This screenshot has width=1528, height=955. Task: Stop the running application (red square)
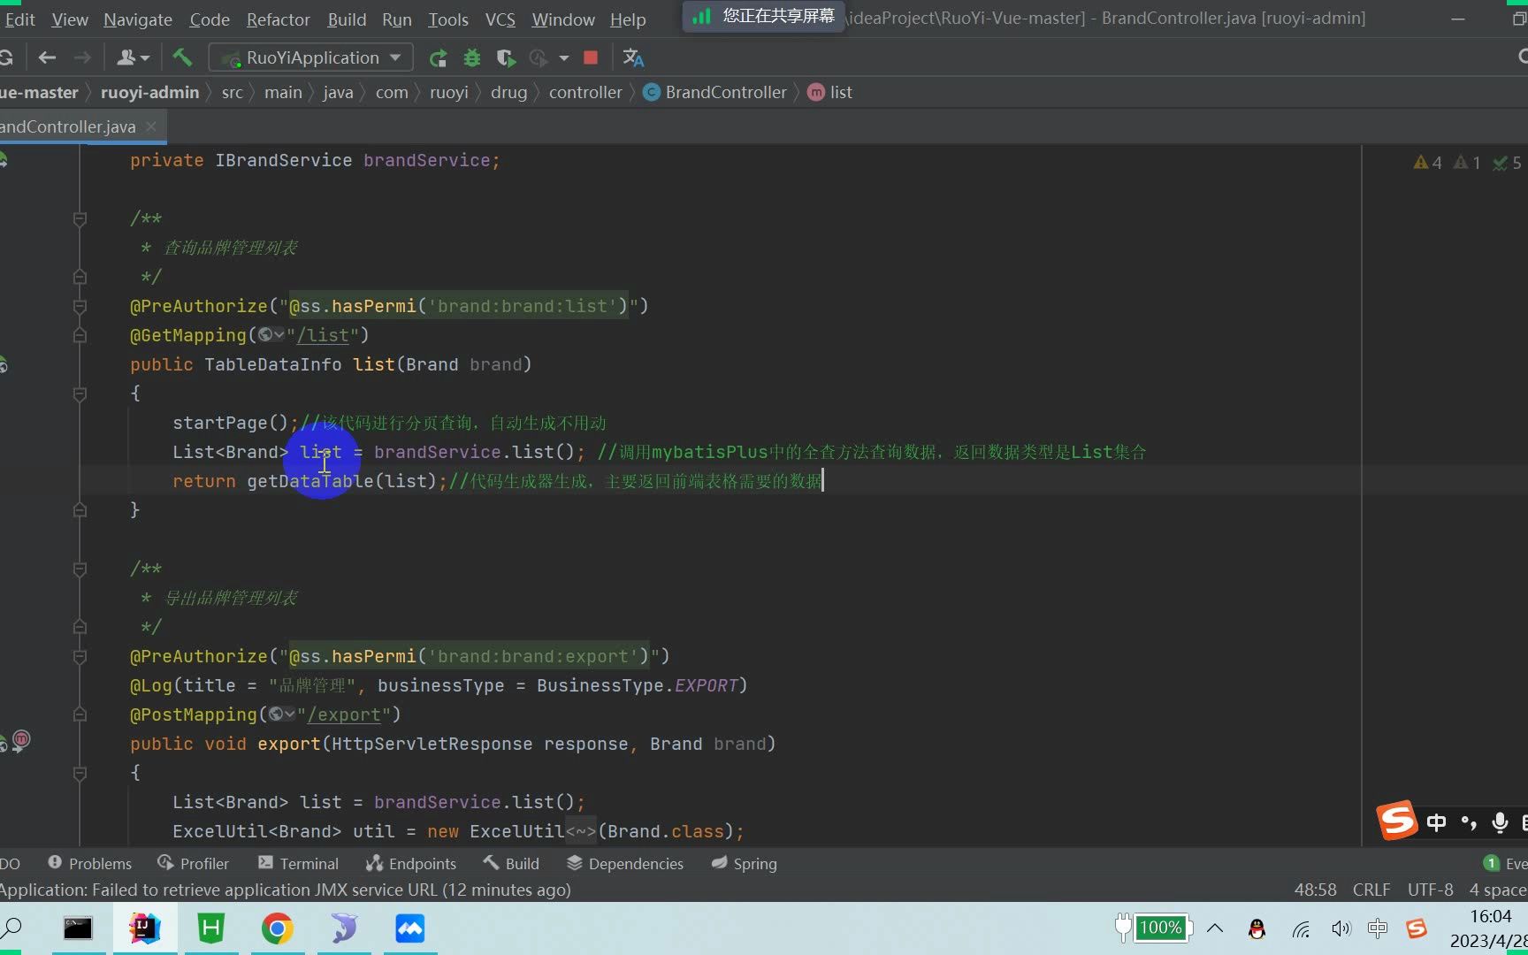(x=591, y=58)
